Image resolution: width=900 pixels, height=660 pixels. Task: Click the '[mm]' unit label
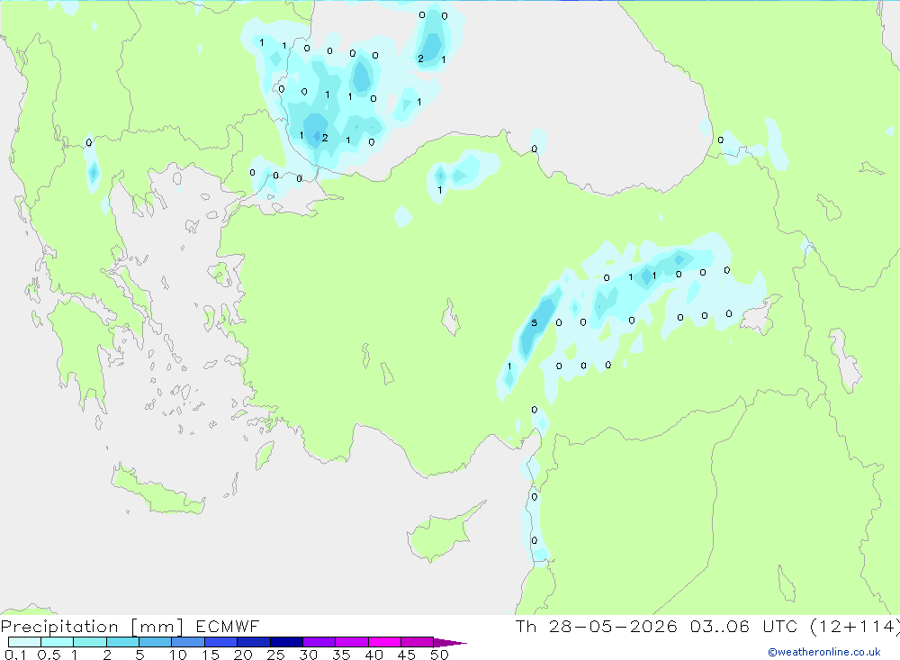tap(157, 627)
